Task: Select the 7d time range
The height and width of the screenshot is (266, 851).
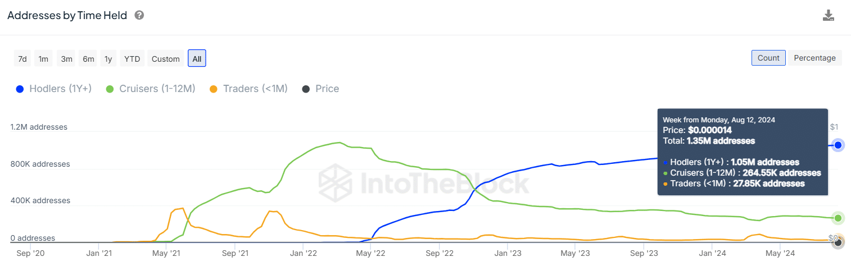Action: pos(22,59)
